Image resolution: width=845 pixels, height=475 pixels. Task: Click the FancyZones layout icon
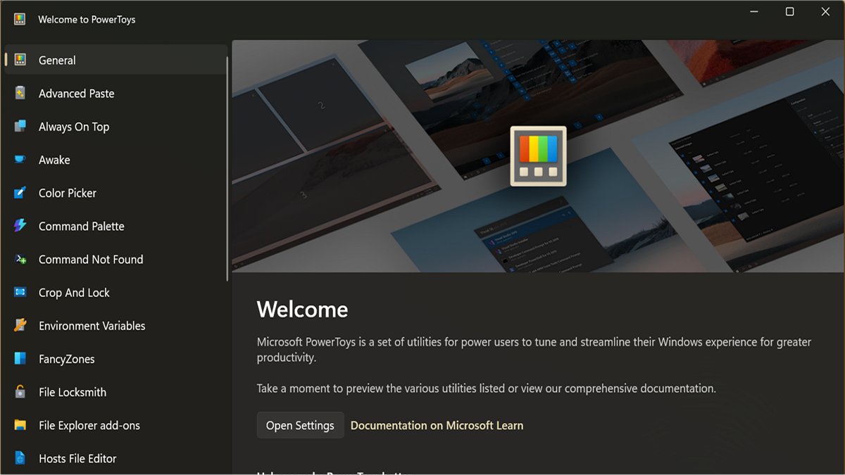pyautogui.click(x=21, y=359)
